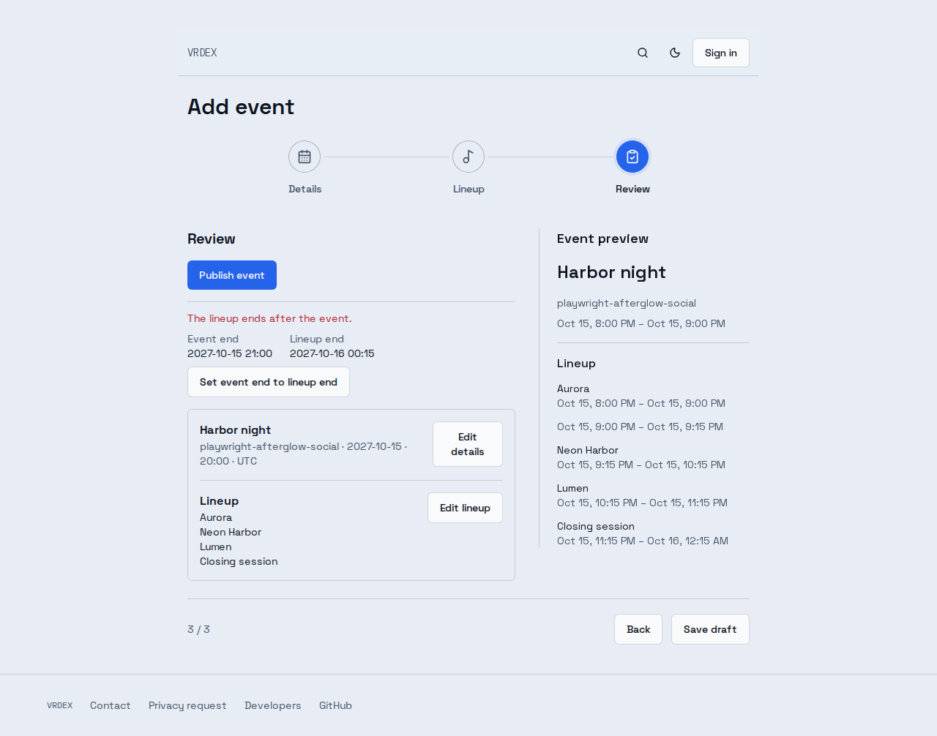The image size is (937, 736).
Task: Click Harbor night card title in review
Action: pos(235,430)
